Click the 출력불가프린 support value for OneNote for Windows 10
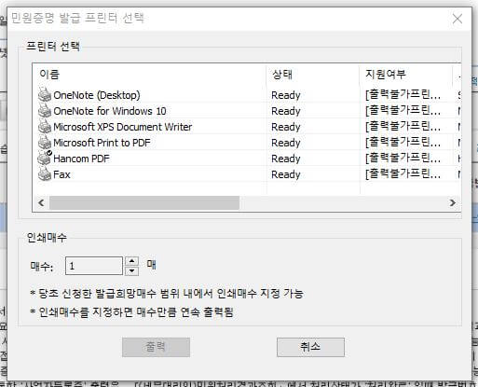The height and width of the screenshot is (387, 478). (x=403, y=111)
